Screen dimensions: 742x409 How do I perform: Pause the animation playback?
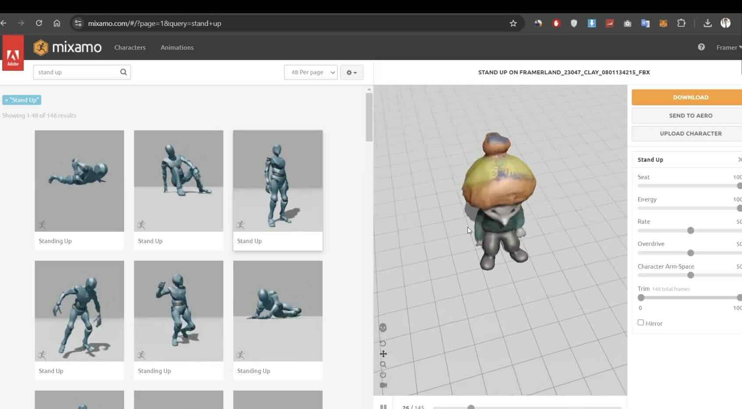(383, 407)
